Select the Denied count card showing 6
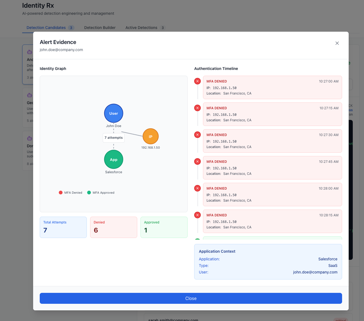The image size is (364, 321). point(113,227)
